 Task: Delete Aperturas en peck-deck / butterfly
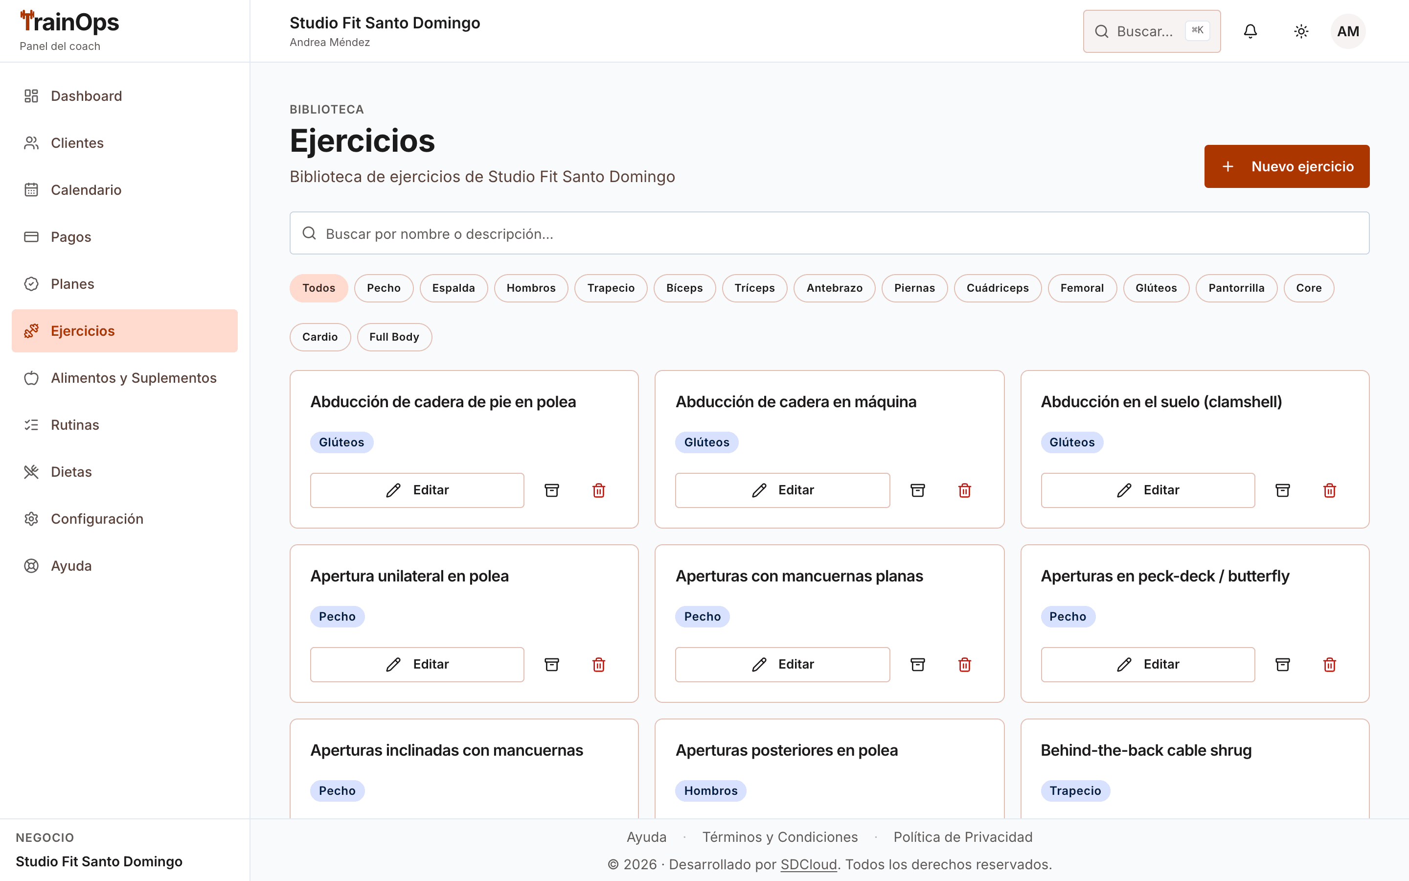(1330, 664)
